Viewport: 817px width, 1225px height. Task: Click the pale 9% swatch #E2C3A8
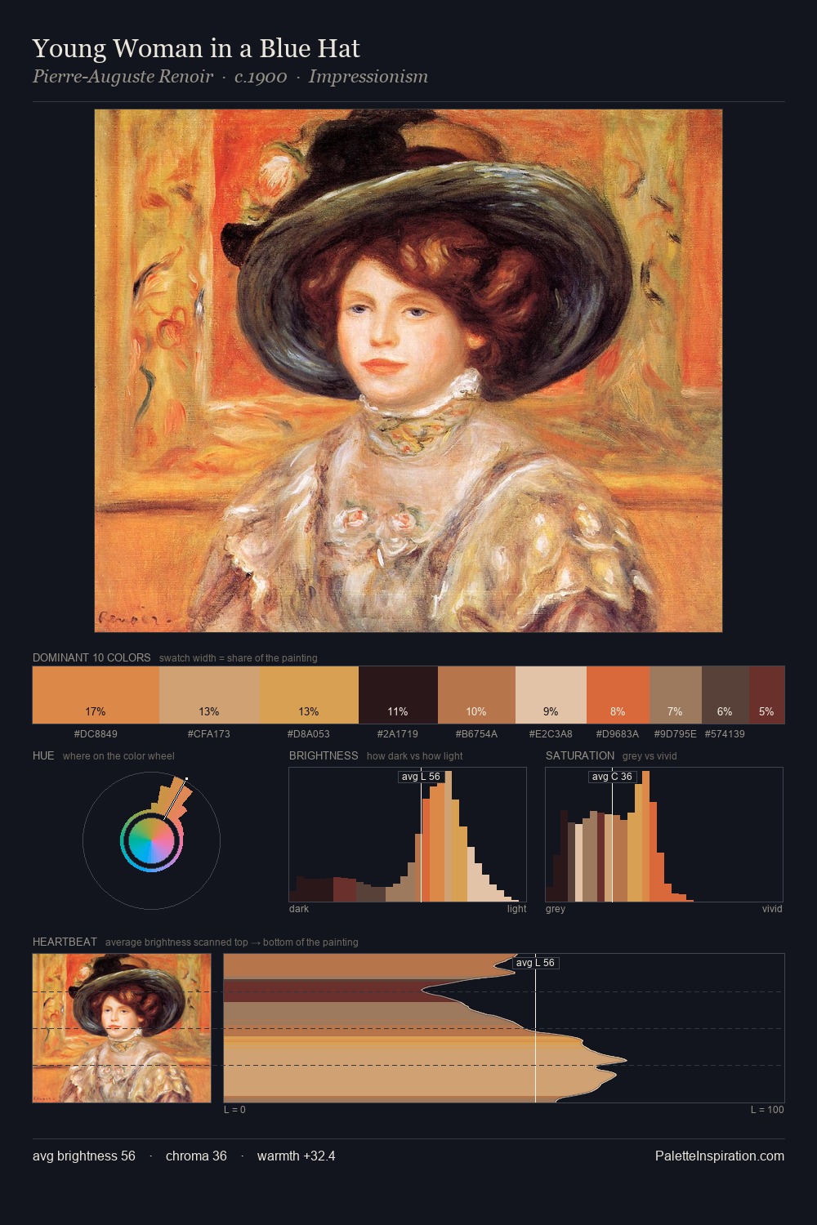pos(551,695)
